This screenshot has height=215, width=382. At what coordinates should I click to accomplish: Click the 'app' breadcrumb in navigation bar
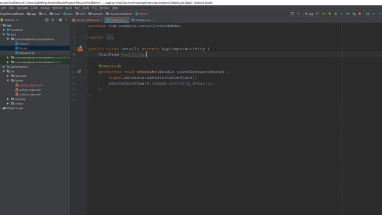tap(32, 14)
